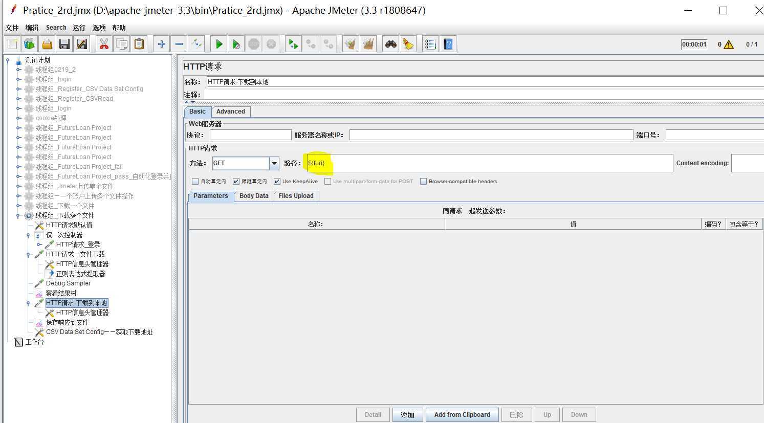
Task: Enable Browser-compatible headers checkbox
Action: 423,181
